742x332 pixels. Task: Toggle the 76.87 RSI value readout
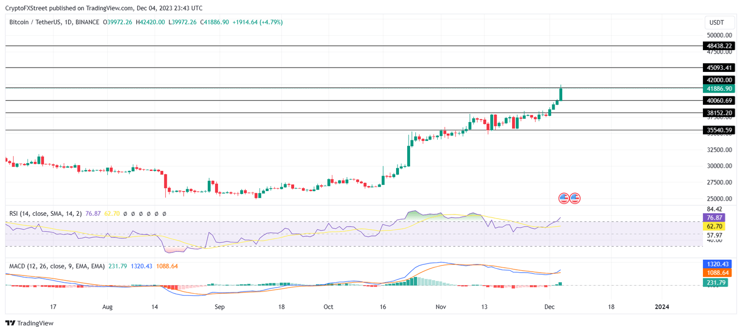(93, 213)
